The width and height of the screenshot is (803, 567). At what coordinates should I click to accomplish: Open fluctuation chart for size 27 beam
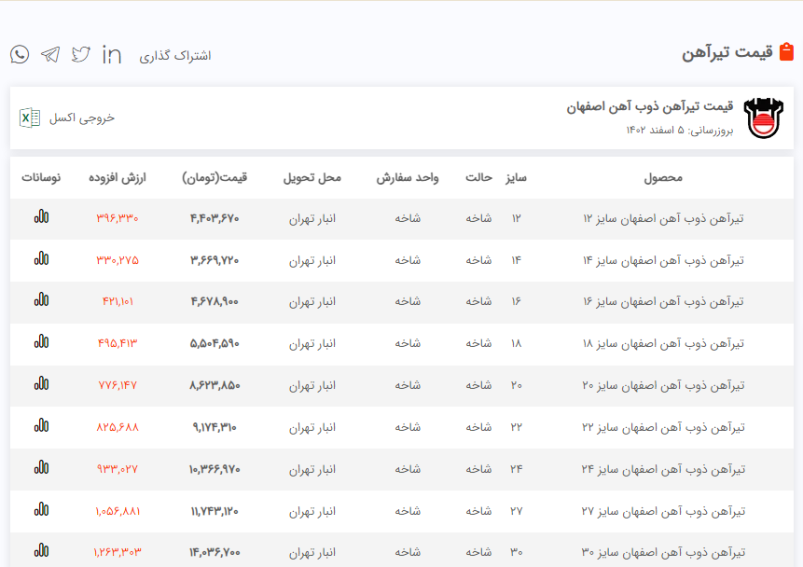[41, 509]
